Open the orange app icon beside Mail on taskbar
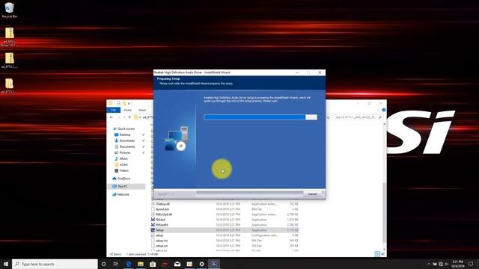Viewport: 479px width, 269px height. click(189, 264)
